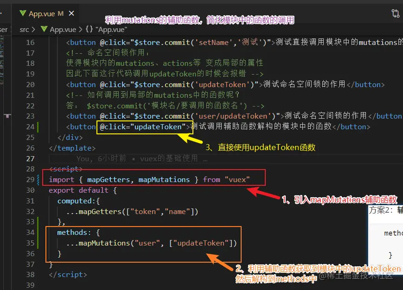This screenshot has height=290, width=403.
Task: Click 'export default' on line 30
Action: 79,190
